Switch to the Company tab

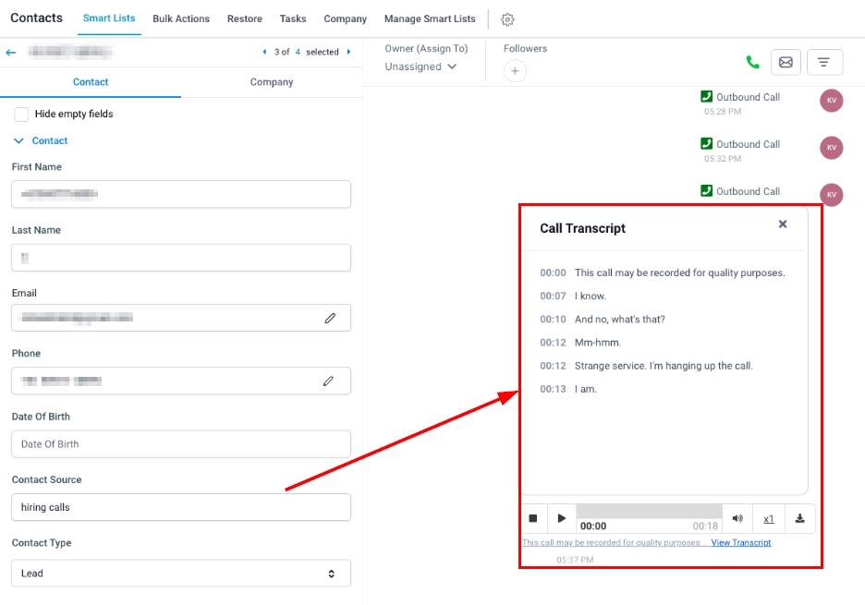pos(272,82)
